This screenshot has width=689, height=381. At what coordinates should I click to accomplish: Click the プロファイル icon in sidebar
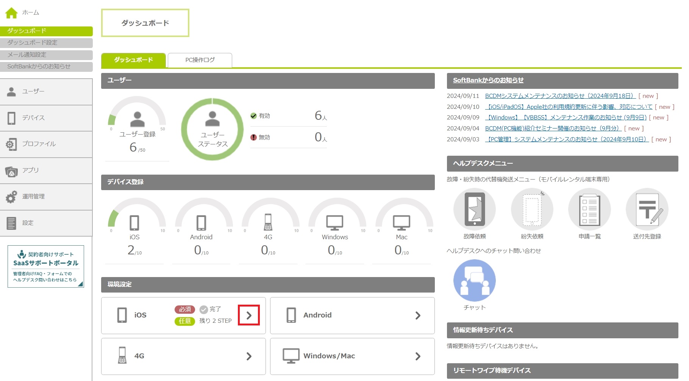[12, 144]
